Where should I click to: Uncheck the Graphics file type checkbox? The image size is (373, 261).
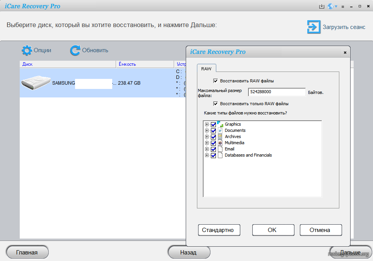click(213, 125)
